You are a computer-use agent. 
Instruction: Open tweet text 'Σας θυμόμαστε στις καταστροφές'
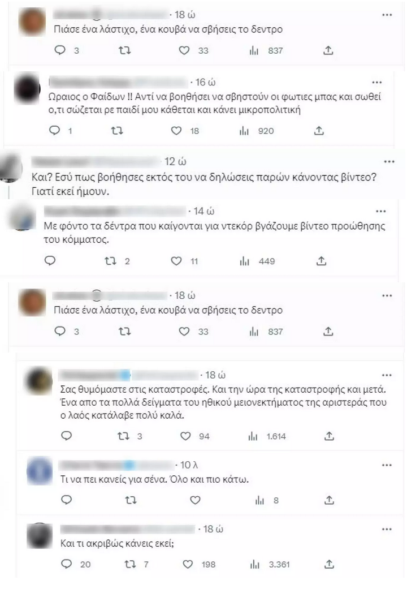(223, 402)
